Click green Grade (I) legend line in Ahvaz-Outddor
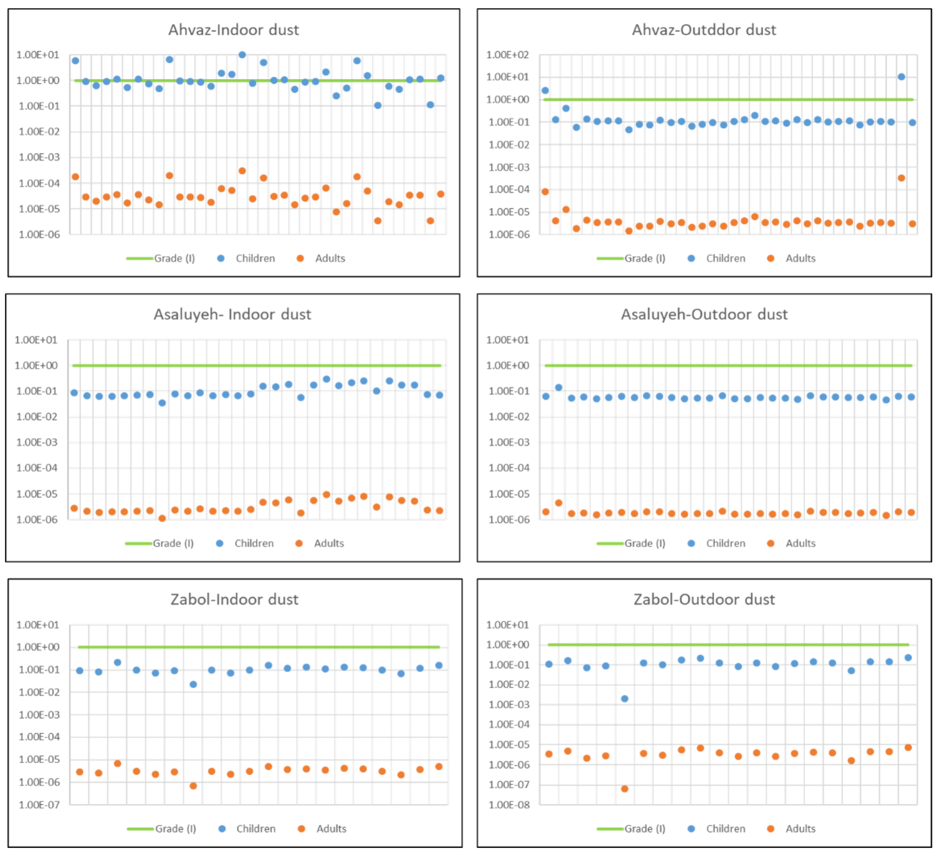This screenshot has height=855, width=939. pos(610,258)
